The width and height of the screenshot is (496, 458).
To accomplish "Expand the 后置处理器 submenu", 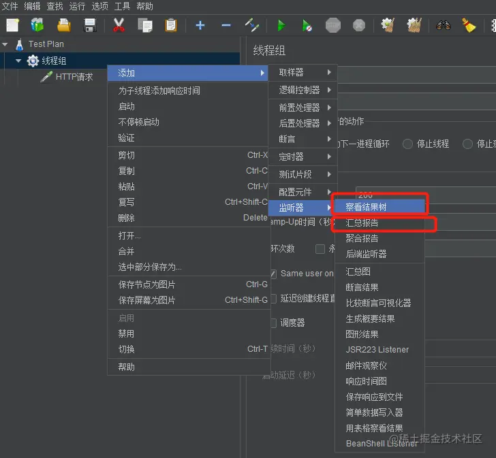I will point(303,123).
